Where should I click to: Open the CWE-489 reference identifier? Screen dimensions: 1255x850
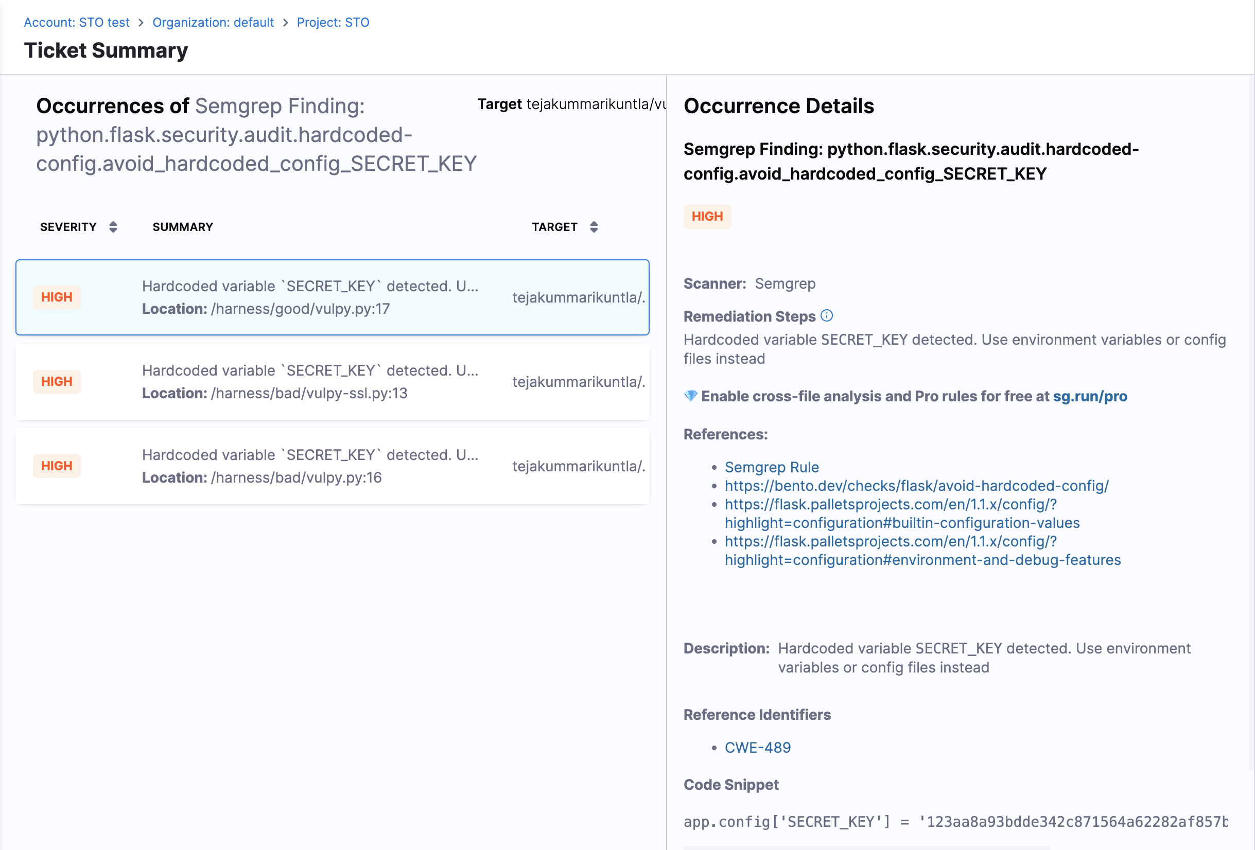pyautogui.click(x=757, y=748)
